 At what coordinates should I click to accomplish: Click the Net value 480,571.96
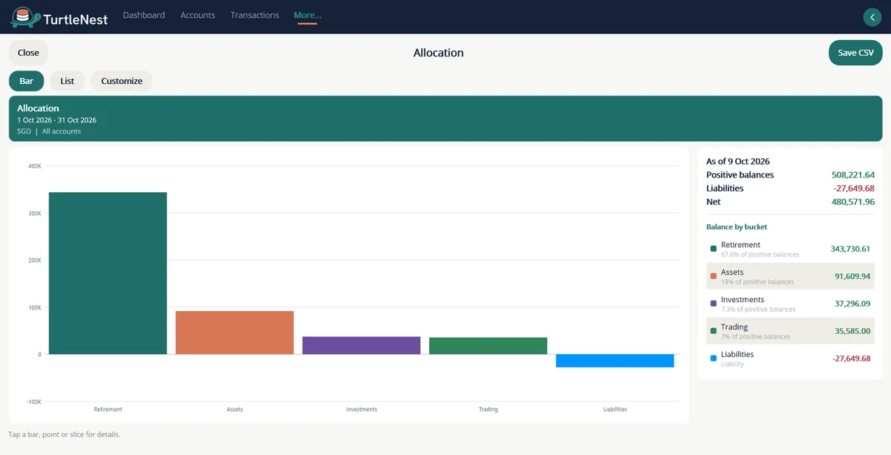point(853,202)
